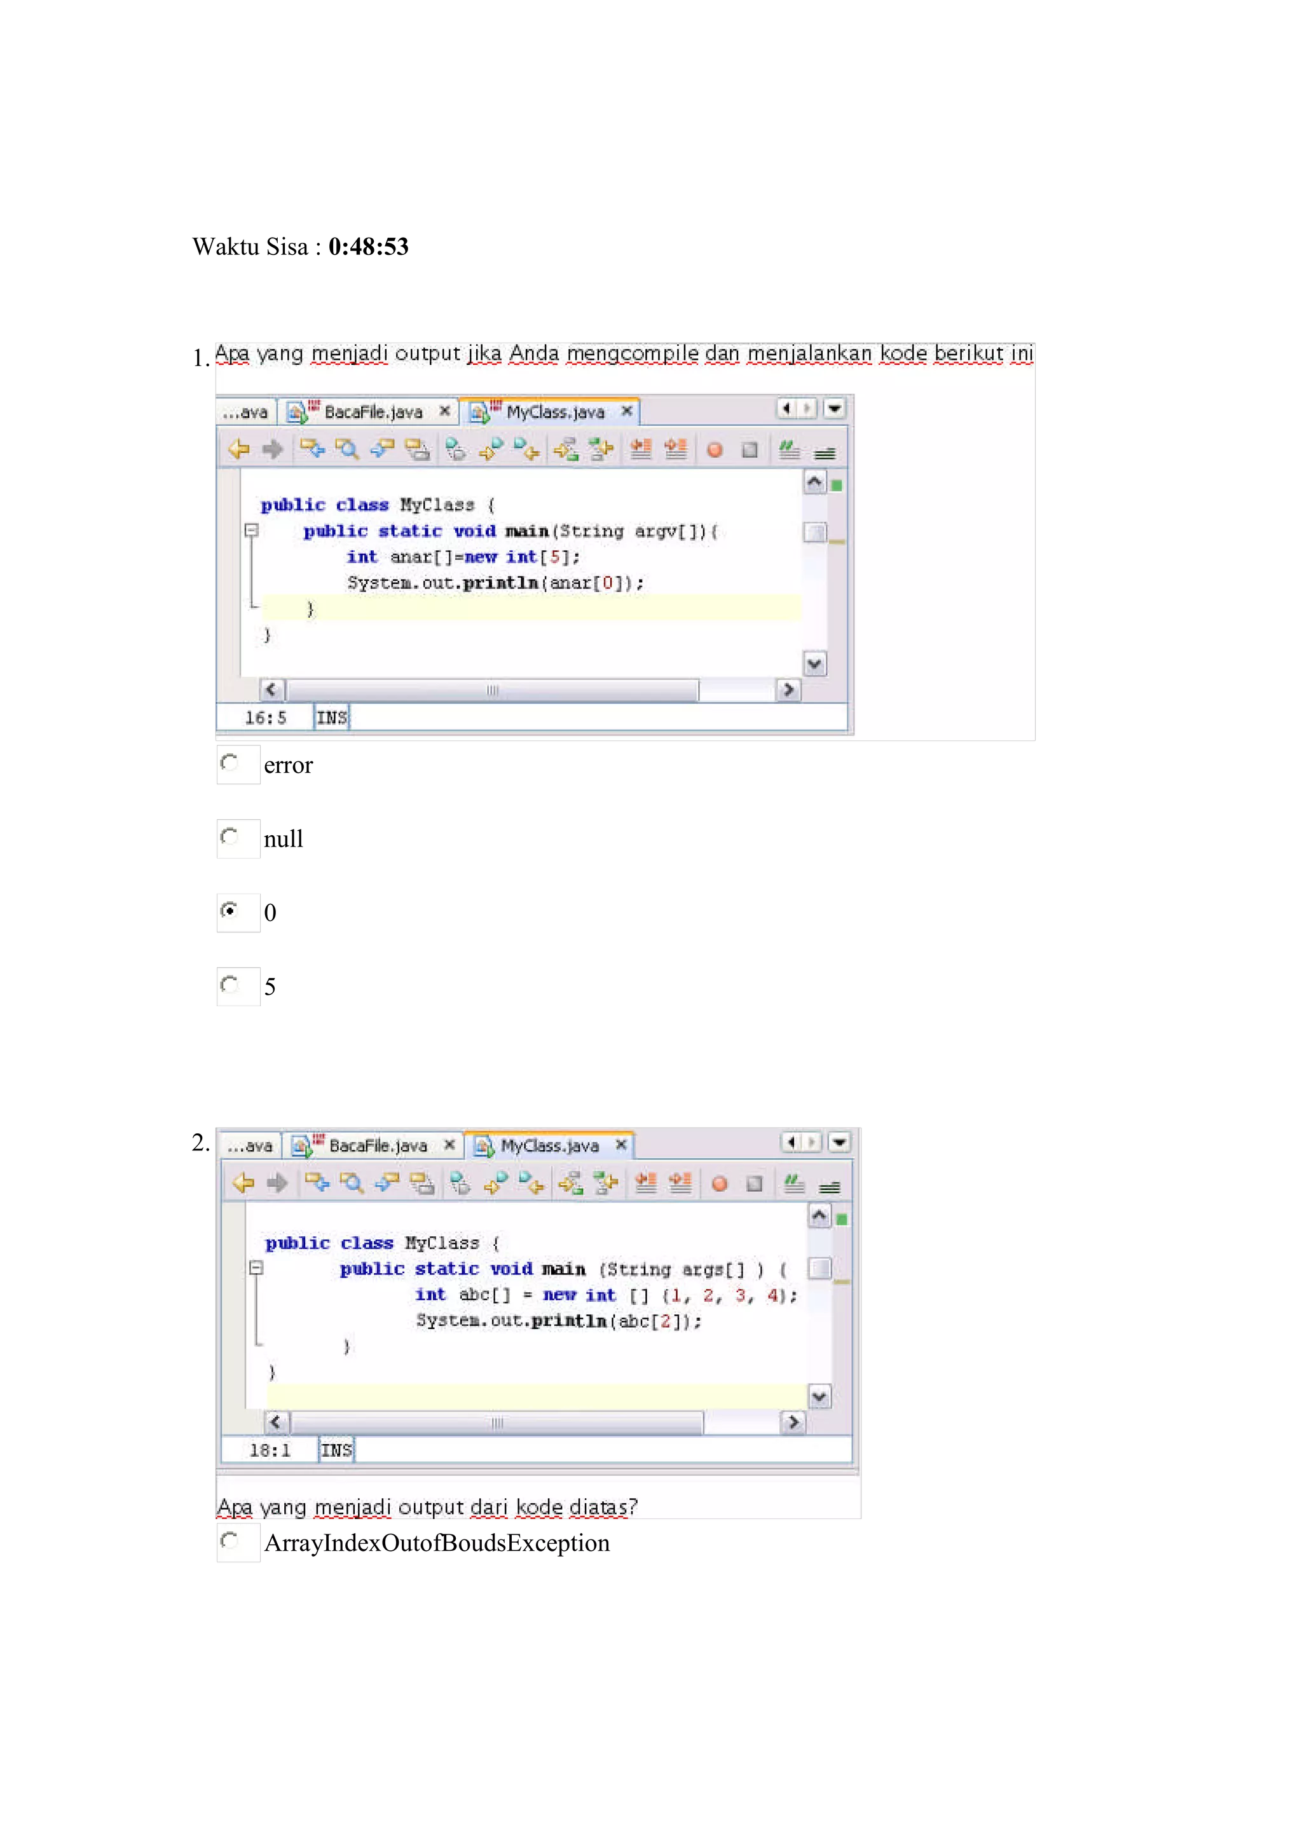Close the BacaFile.java tab in question 1 editor
The image size is (1302, 1842).
click(x=444, y=411)
